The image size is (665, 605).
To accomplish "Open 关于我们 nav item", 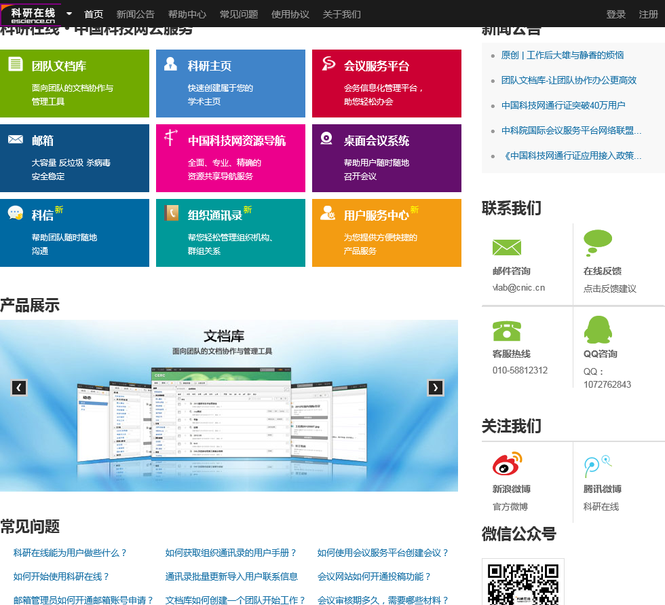I will click(x=341, y=14).
